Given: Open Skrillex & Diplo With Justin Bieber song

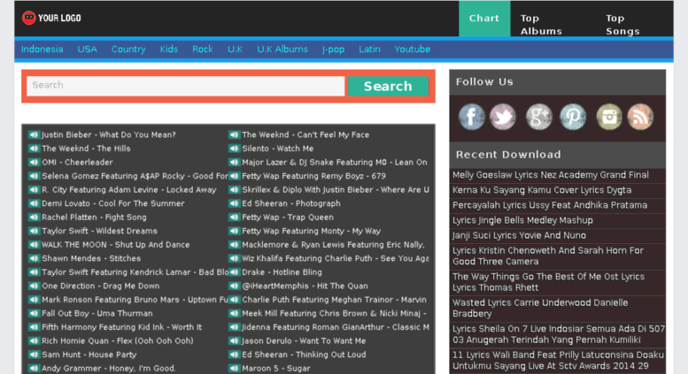Looking at the screenshot, I should [336, 189].
